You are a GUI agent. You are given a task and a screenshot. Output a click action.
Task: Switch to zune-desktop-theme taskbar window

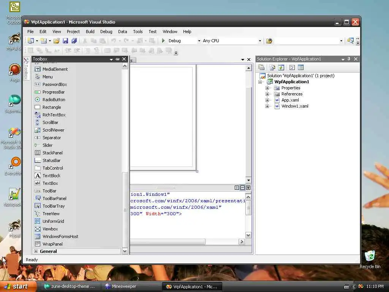pyautogui.click(x=70, y=287)
